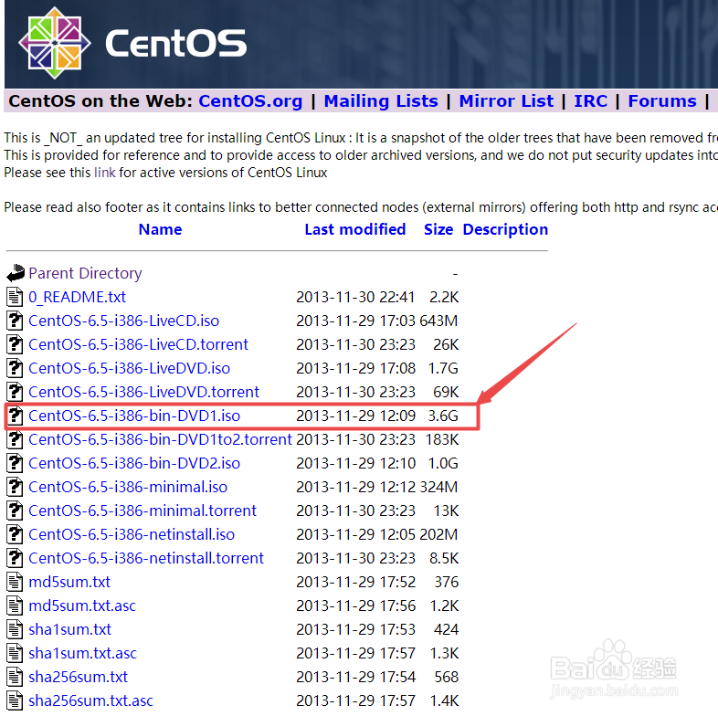Click the file icon beside CentOS-6.5-i386-bin-DVD1to2.torrent
Screen dimensions: 718x716
pyautogui.click(x=15, y=439)
